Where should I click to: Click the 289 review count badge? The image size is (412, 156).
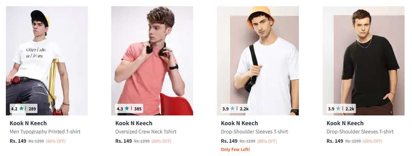click(32, 109)
